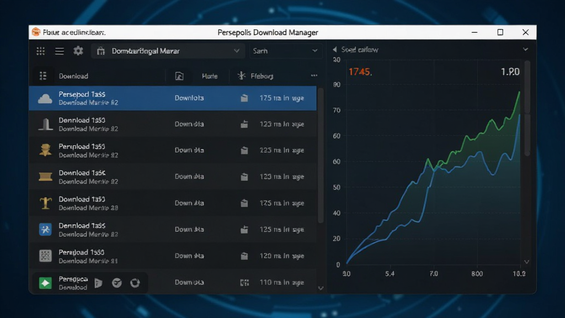Click the folder icon in the second row
The image size is (565, 318).
pyautogui.click(x=244, y=124)
